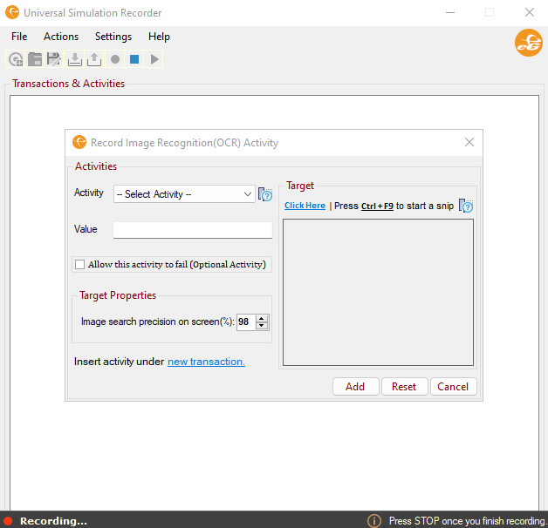Open the Actions menu
Viewport: 548px width, 528px height.
(61, 37)
